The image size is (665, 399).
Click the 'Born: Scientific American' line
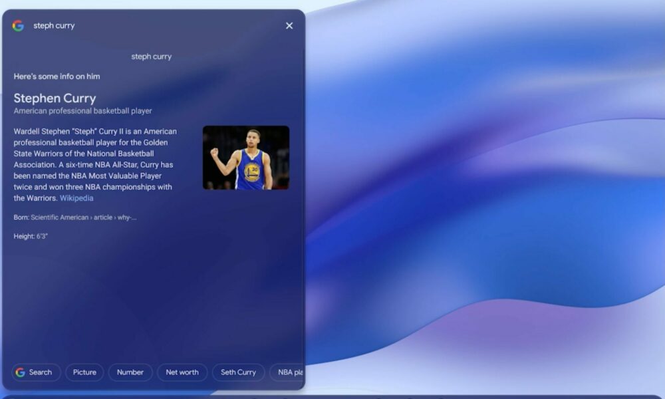pos(75,217)
